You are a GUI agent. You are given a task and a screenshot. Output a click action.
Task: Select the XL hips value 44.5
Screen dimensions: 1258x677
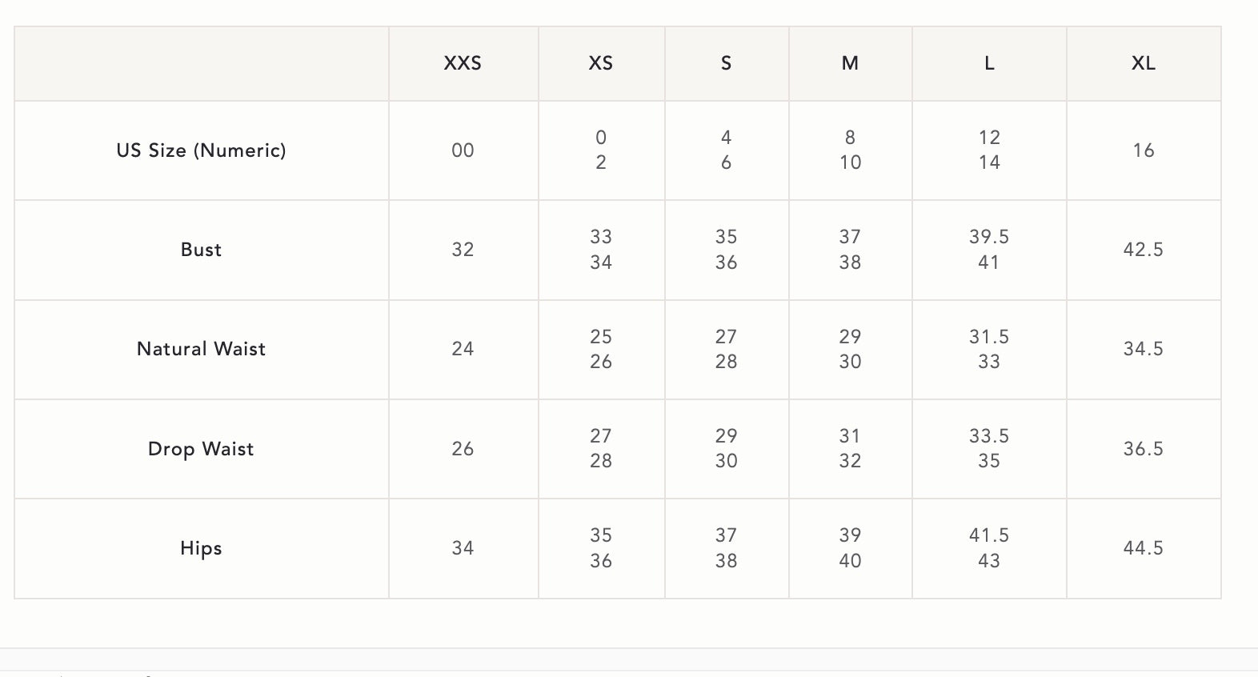(1143, 548)
